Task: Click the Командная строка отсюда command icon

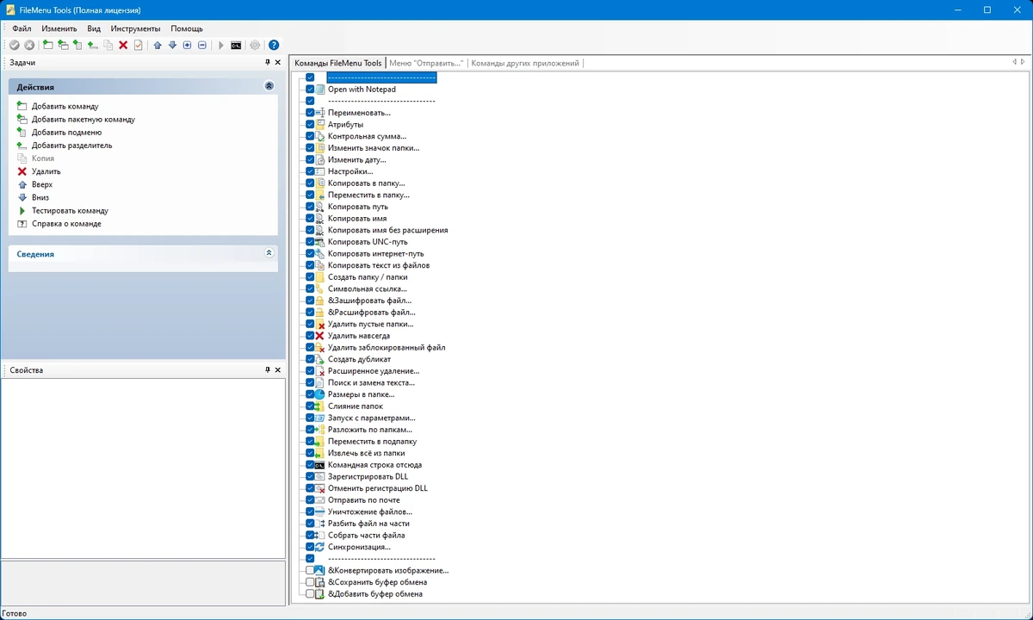Action: click(x=319, y=465)
